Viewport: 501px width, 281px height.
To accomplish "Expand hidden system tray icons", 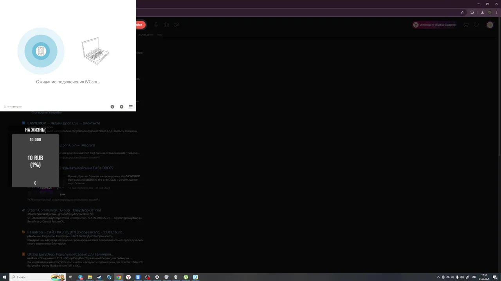I will (x=438, y=277).
